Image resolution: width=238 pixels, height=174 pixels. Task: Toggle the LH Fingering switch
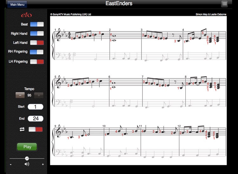(37, 62)
